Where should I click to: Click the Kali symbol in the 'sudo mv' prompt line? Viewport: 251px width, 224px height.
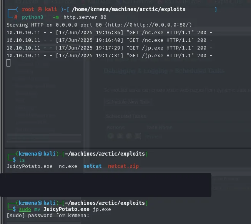click(40, 203)
